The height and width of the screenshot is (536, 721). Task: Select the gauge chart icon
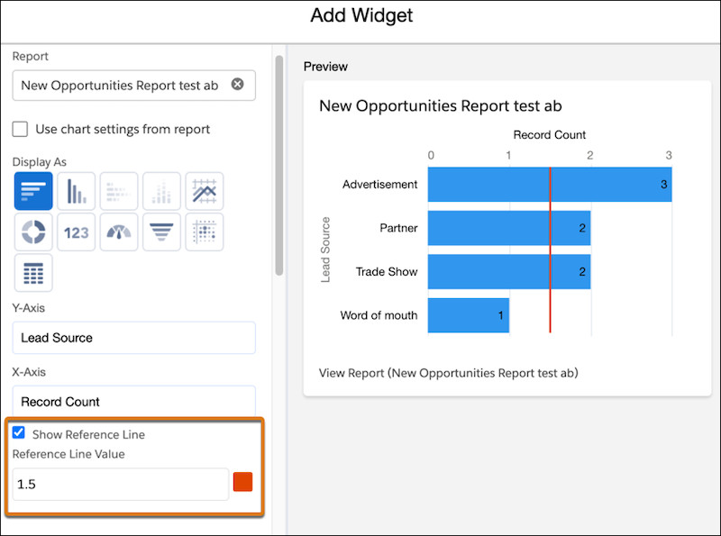click(x=119, y=232)
